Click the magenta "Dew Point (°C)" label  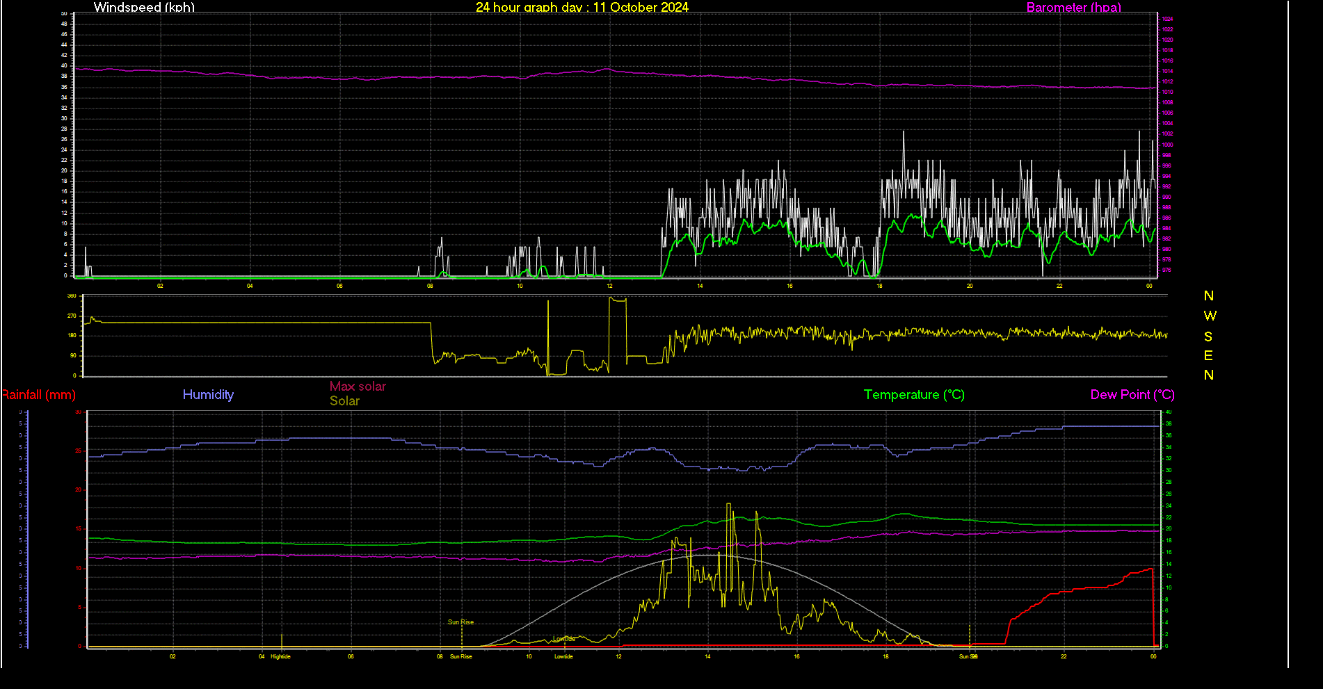tap(1132, 395)
